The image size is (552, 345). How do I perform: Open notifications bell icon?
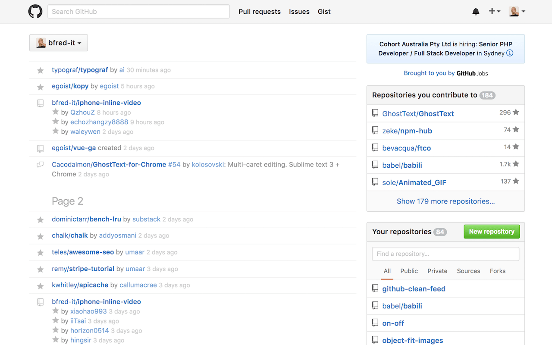tap(476, 12)
